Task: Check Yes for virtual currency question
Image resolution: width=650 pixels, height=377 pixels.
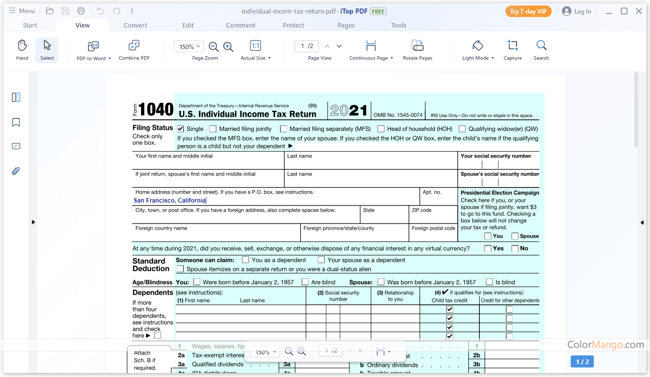Action: coord(488,248)
